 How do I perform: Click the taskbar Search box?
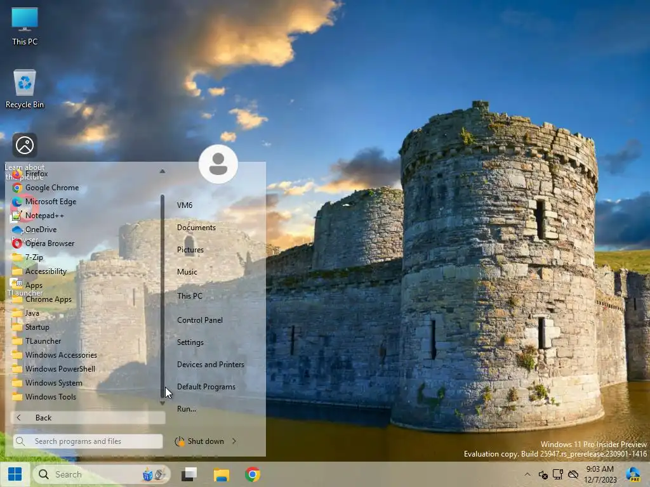[101, 474]
